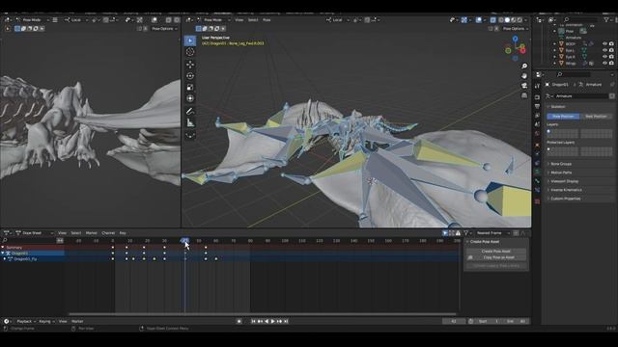Toggle visibility eye of Wings object
The image size is (618, 347).
(x=604, y=63)
